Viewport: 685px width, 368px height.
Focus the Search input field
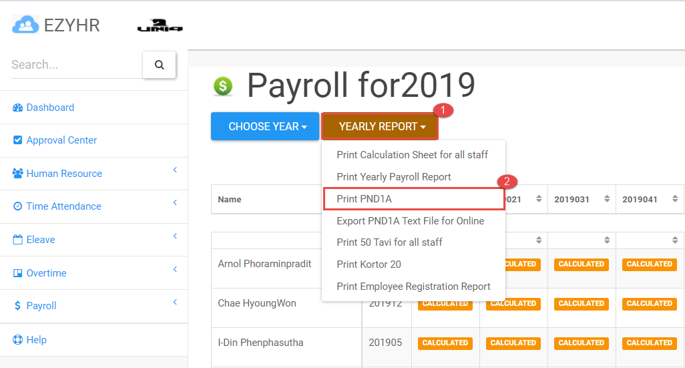[x=75, y=65]
